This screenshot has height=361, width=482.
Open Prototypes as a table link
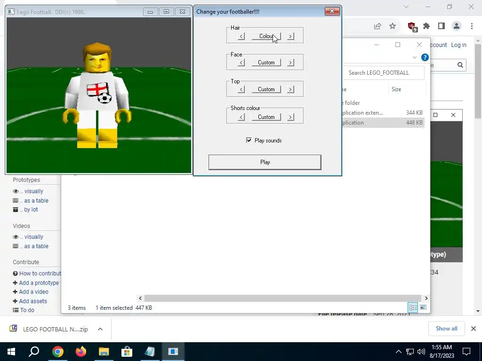click(36, 200)
